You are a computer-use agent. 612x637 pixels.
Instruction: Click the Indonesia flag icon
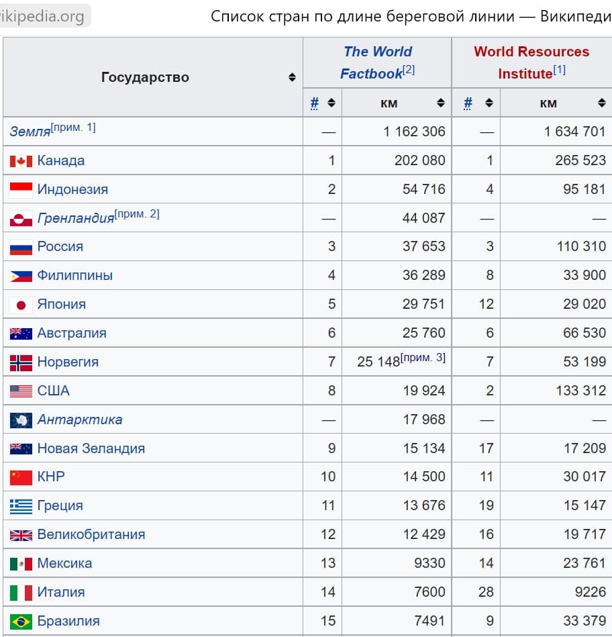(x=21, y=190)
